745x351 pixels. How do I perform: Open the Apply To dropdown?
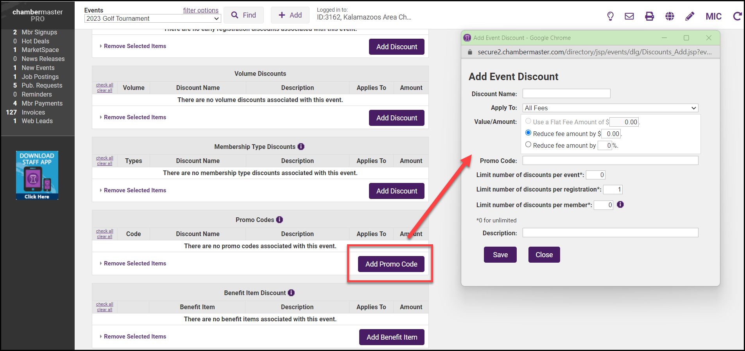click(610, 108)
